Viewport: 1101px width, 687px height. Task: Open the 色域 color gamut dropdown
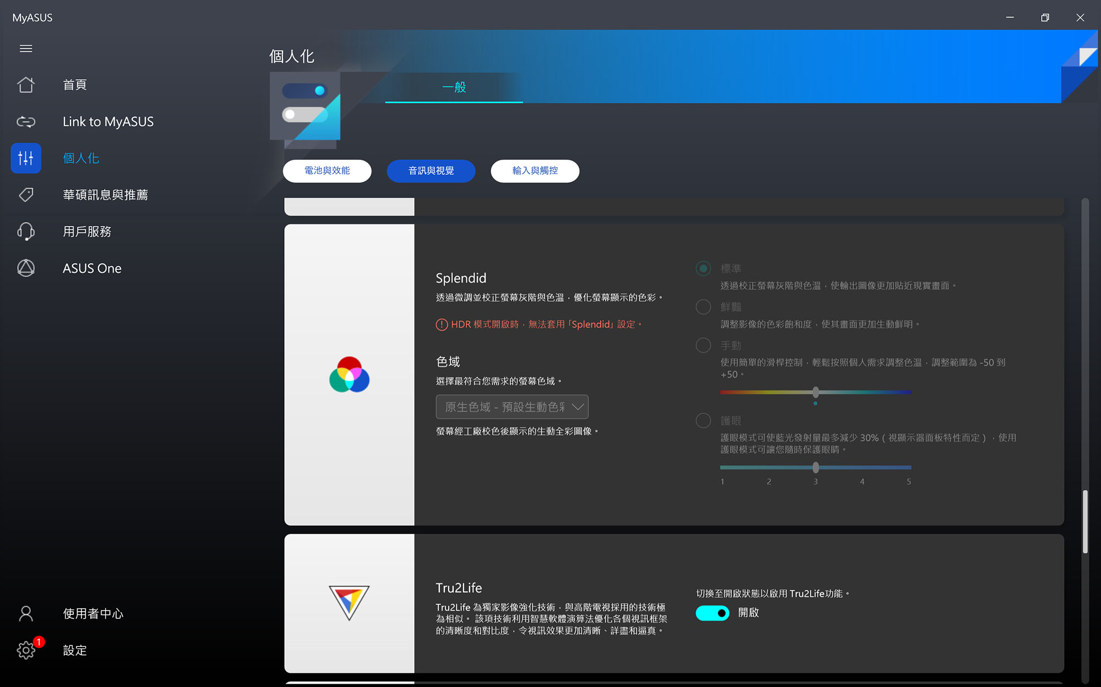(x=512, y=407)
